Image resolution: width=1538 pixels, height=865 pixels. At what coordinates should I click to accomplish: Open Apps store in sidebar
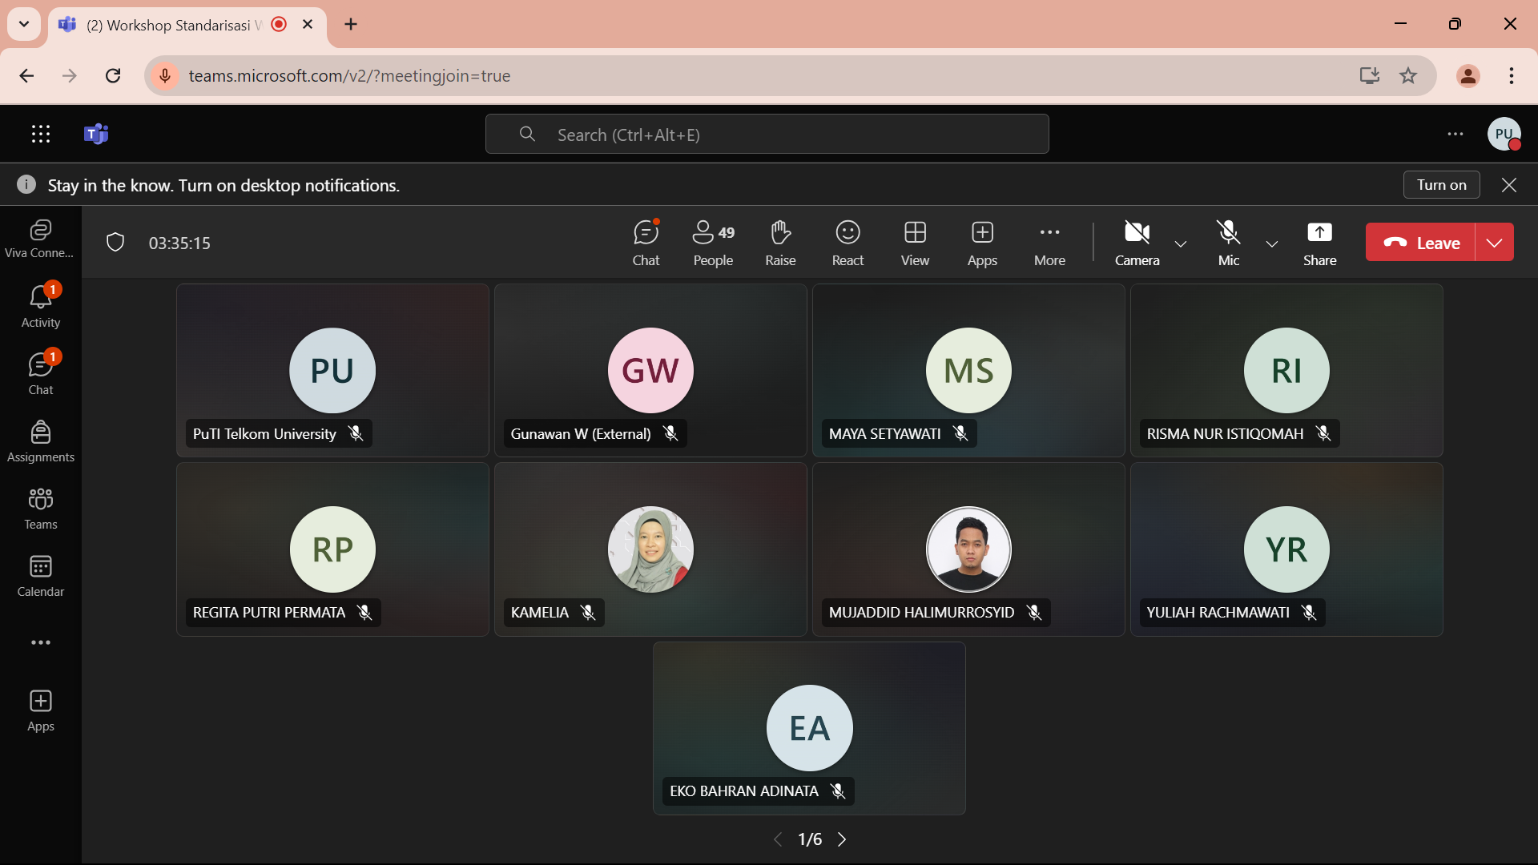click(40, 711)
